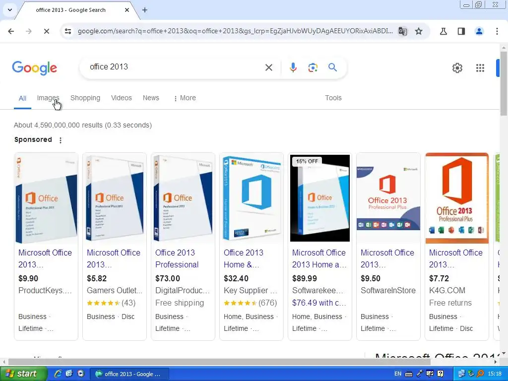This screenshot has height=381, width=508.
Task: Click the EN language indicator
Action: coord(398,374)
